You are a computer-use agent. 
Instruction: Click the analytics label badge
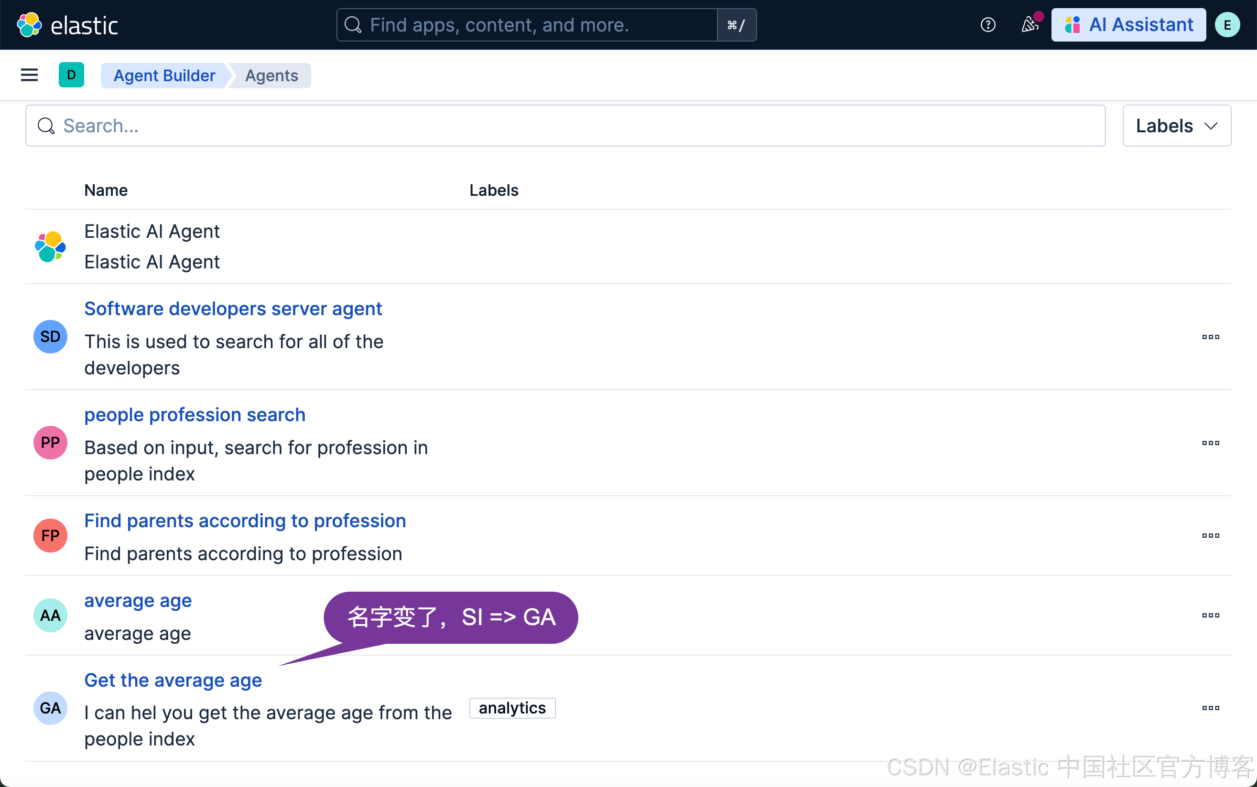[512, 708]
